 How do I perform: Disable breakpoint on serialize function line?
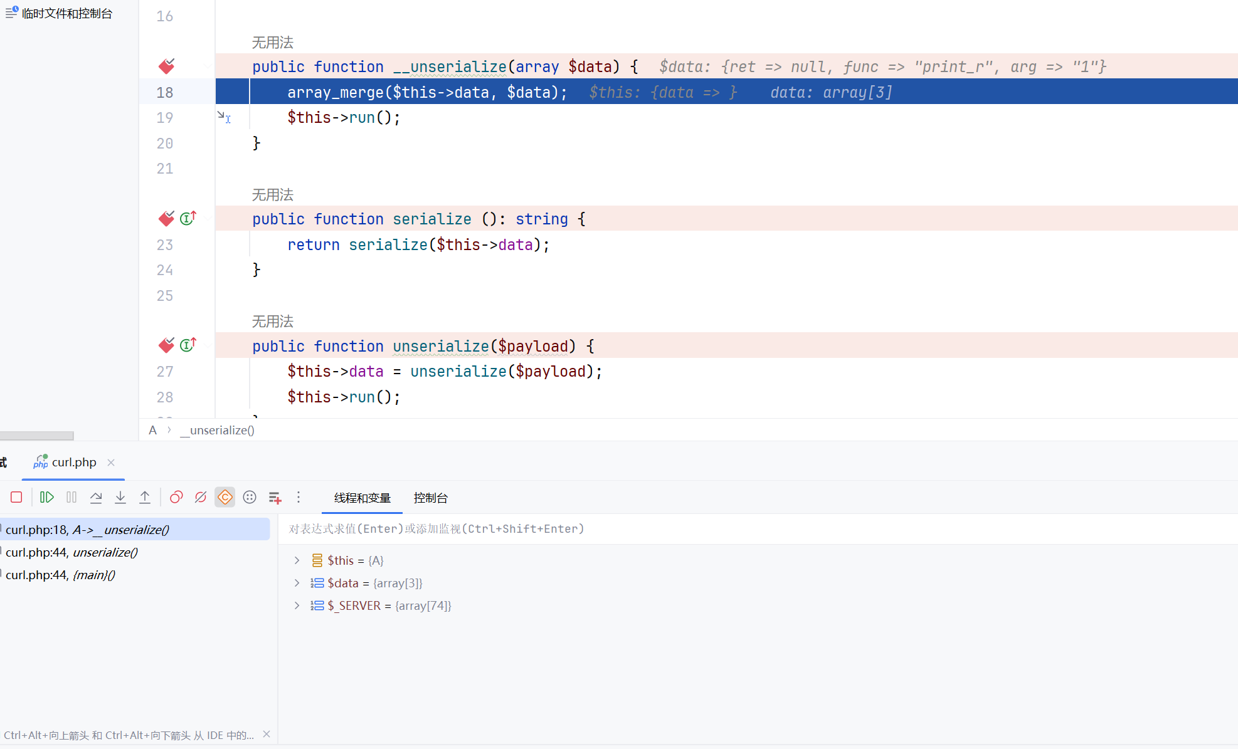166,219
